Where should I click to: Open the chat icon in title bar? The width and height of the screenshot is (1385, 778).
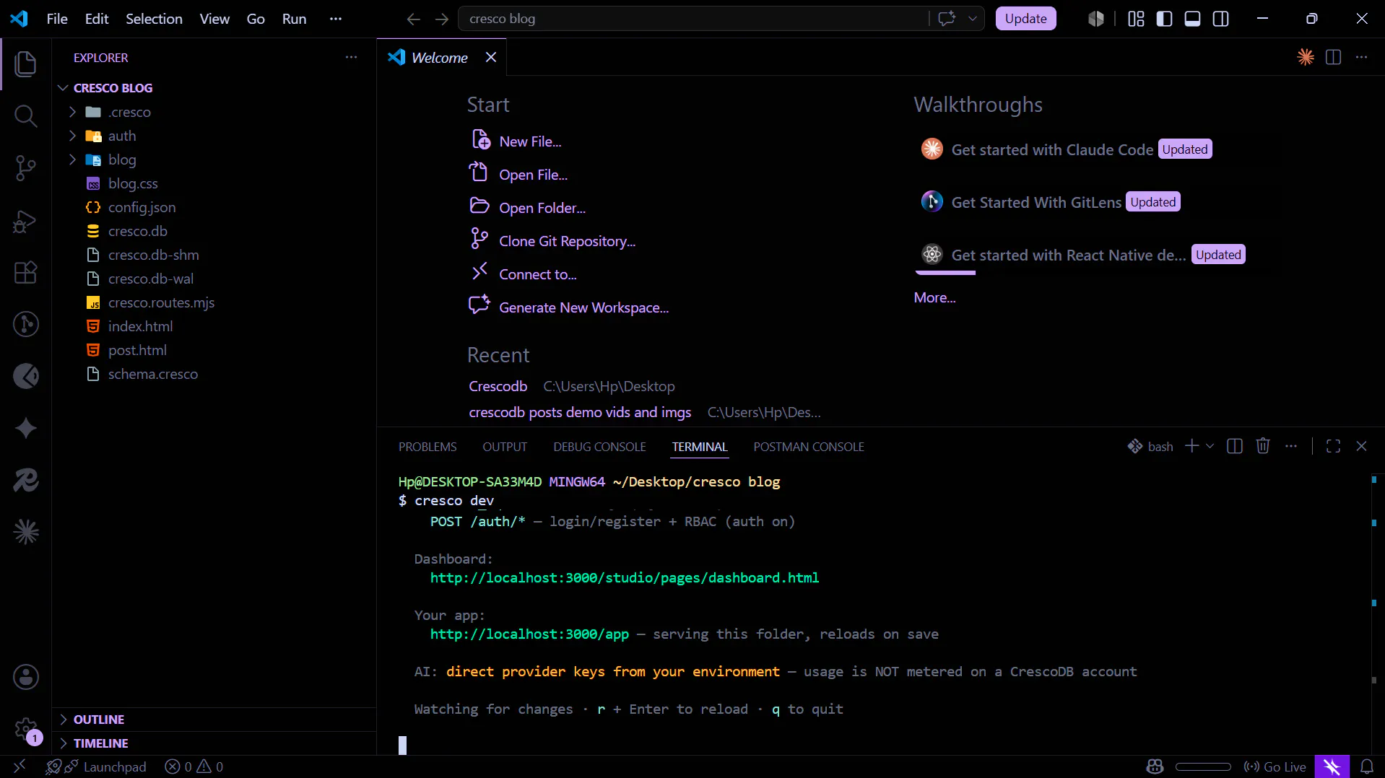947,19
